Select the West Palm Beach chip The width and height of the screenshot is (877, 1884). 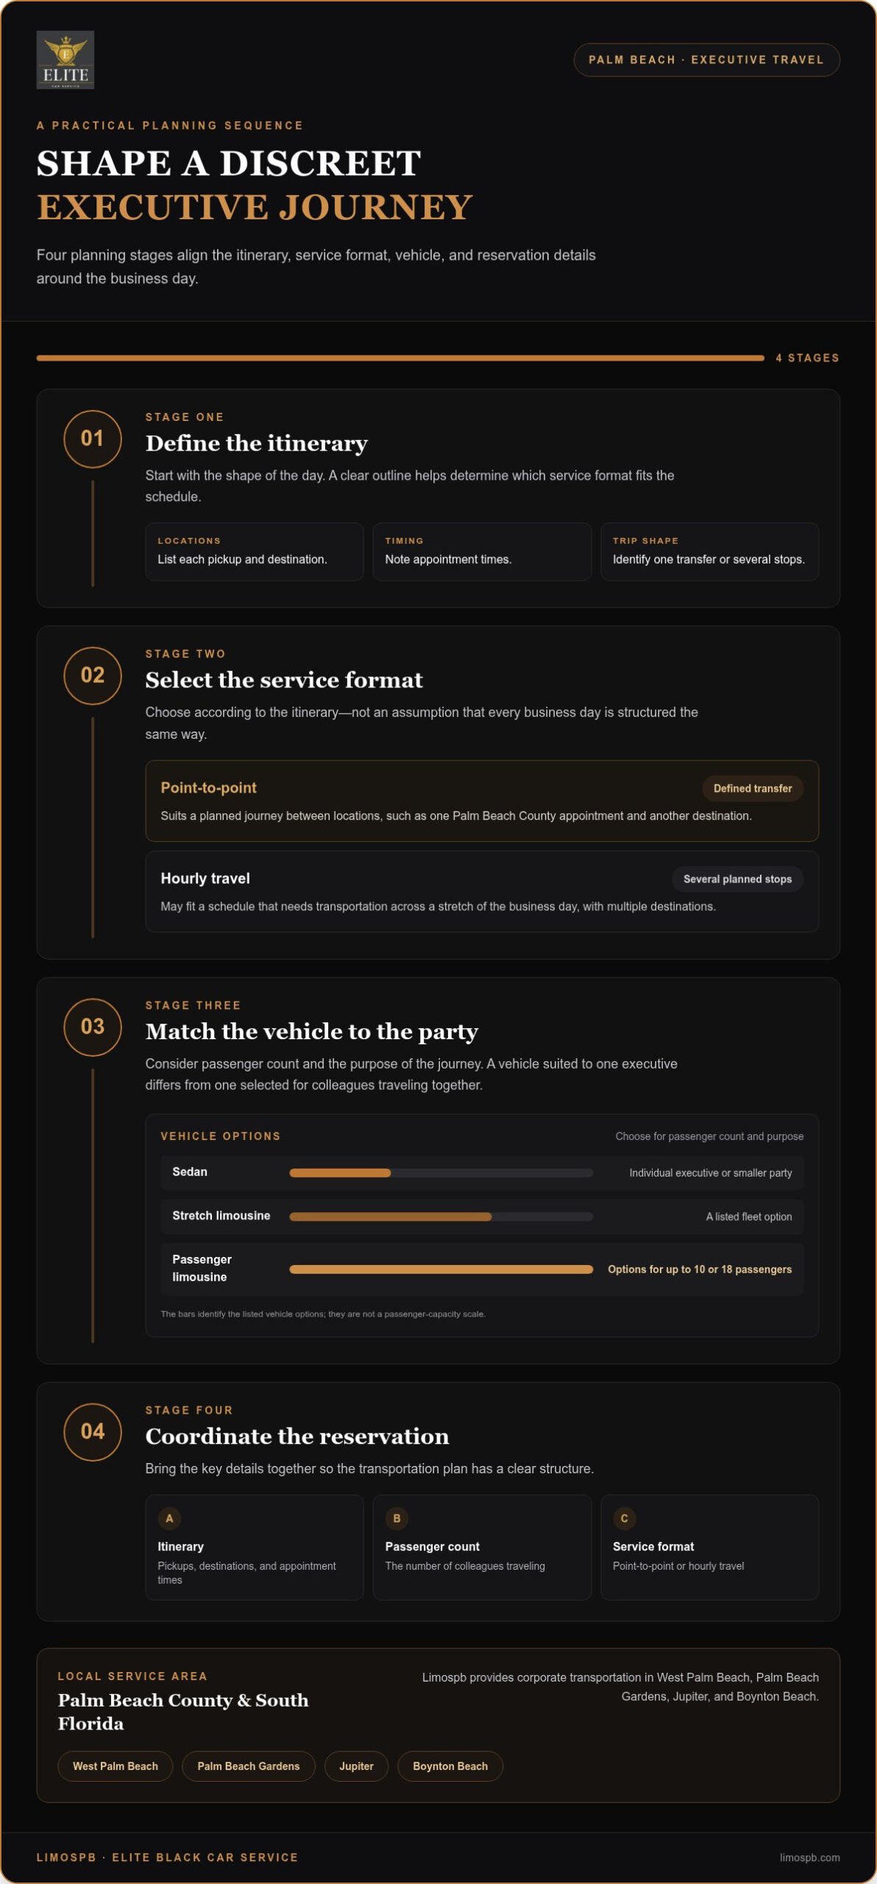[x=116, y=1766]
